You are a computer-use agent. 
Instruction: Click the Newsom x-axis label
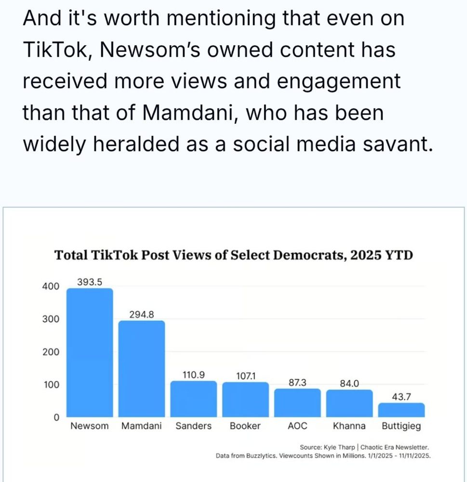click(x=90, y=426)
